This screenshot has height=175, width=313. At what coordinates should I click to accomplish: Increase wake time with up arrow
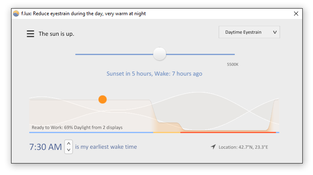69,143
